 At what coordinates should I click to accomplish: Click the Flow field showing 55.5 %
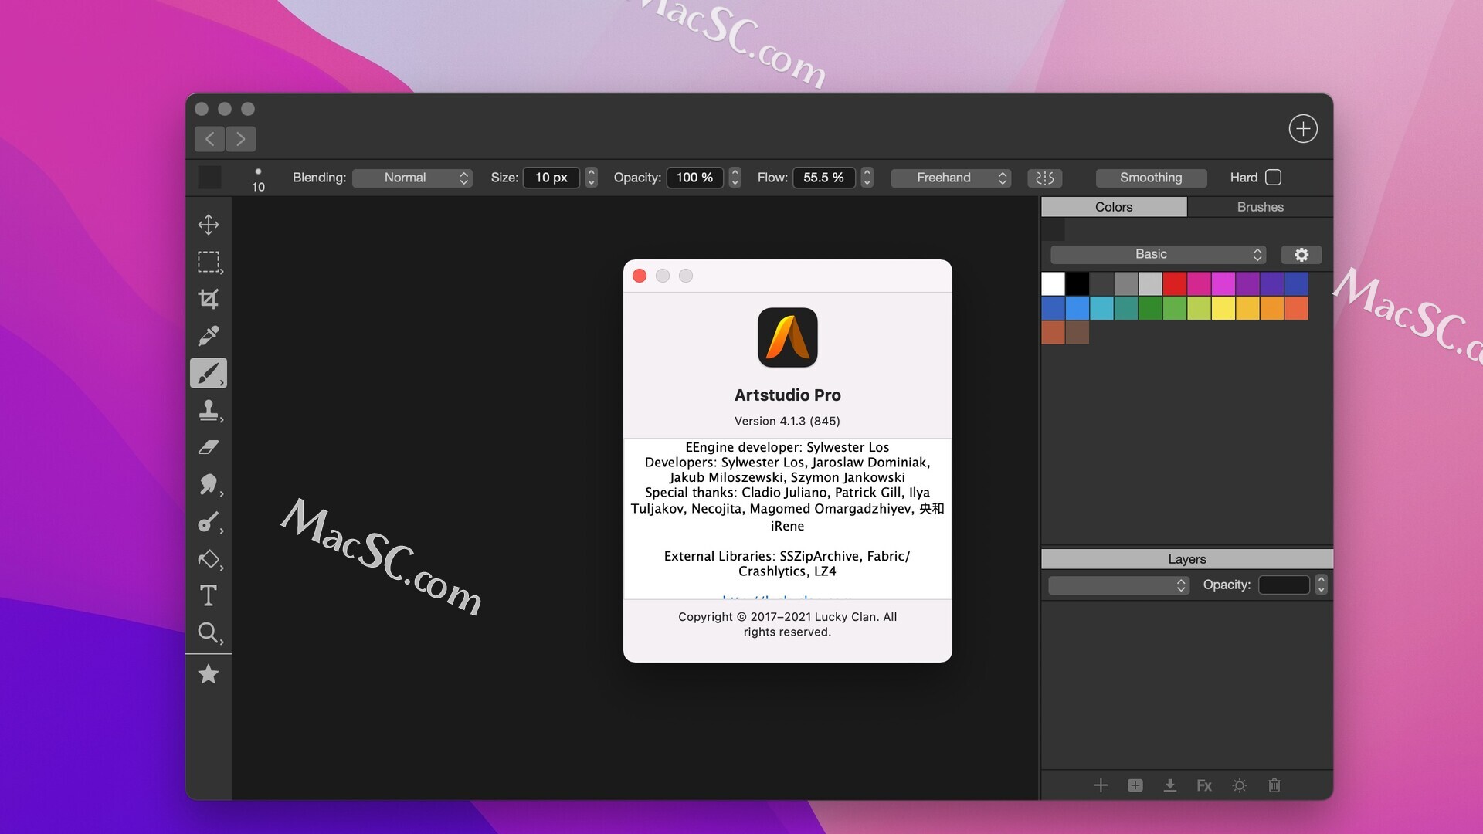click(824, 178)
